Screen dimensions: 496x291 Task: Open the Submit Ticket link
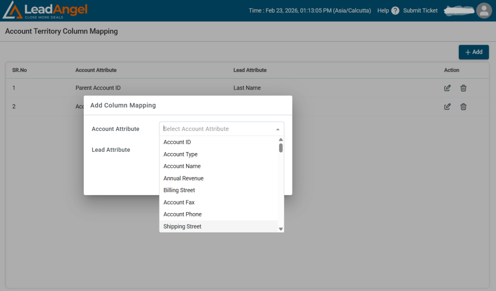[420, 11]
